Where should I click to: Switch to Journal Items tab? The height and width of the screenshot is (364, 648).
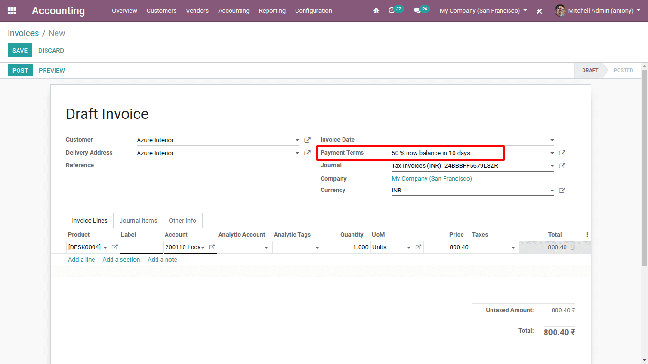(x=138, y=220)
